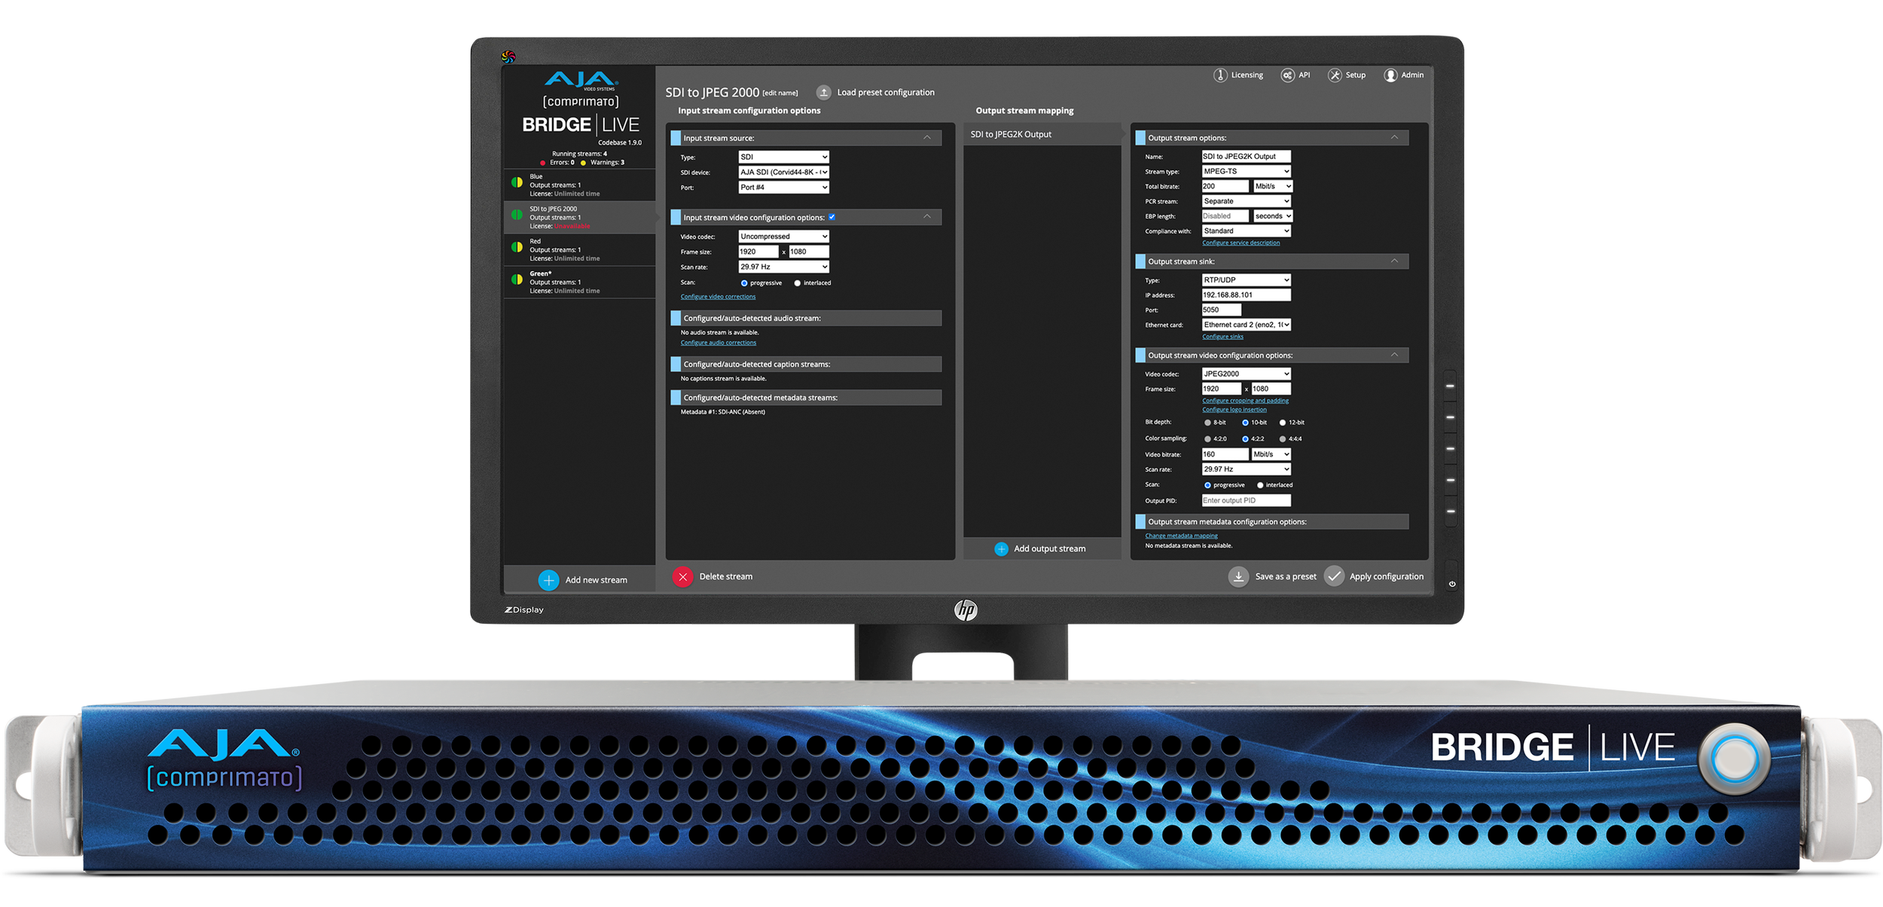Click the Save as a preset download icon
The height and width of the screenshot is (907, 1883).
pyautogui.click(x=1238, y=576)
